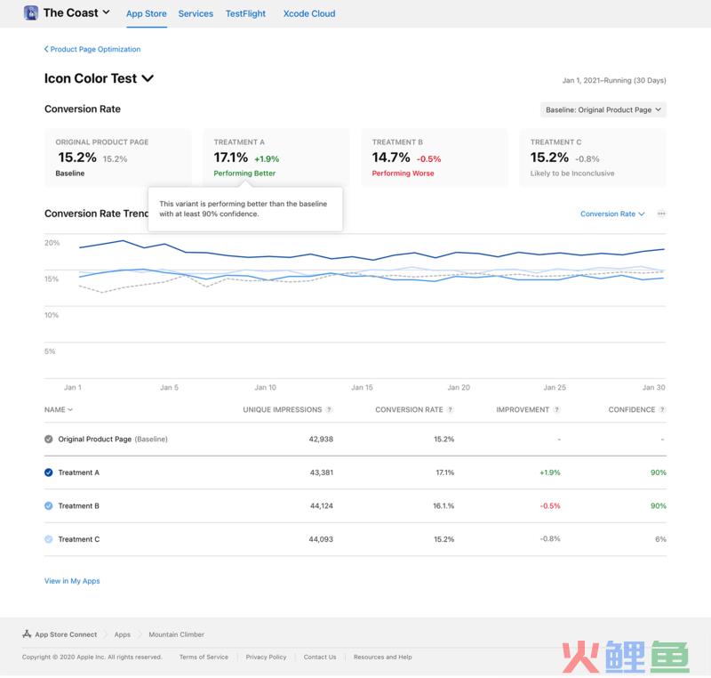The height and width of the screenshot is (678, 711).
Task: Click Treatment A improvement +1.9% cell
Action: [x=550, y=472]
